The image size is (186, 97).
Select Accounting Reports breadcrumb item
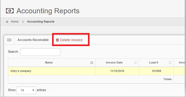(41, 21)
